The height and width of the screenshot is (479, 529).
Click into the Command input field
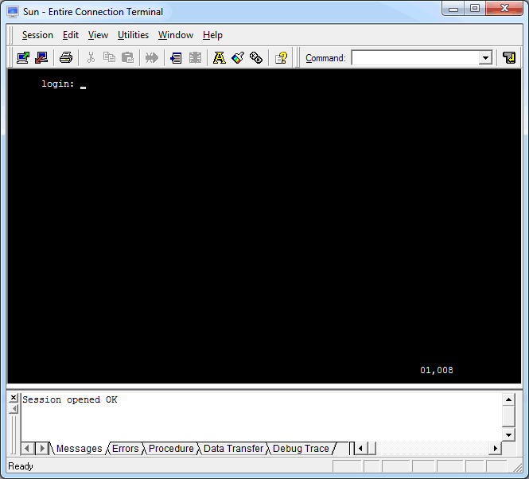[x=415, y=58]
